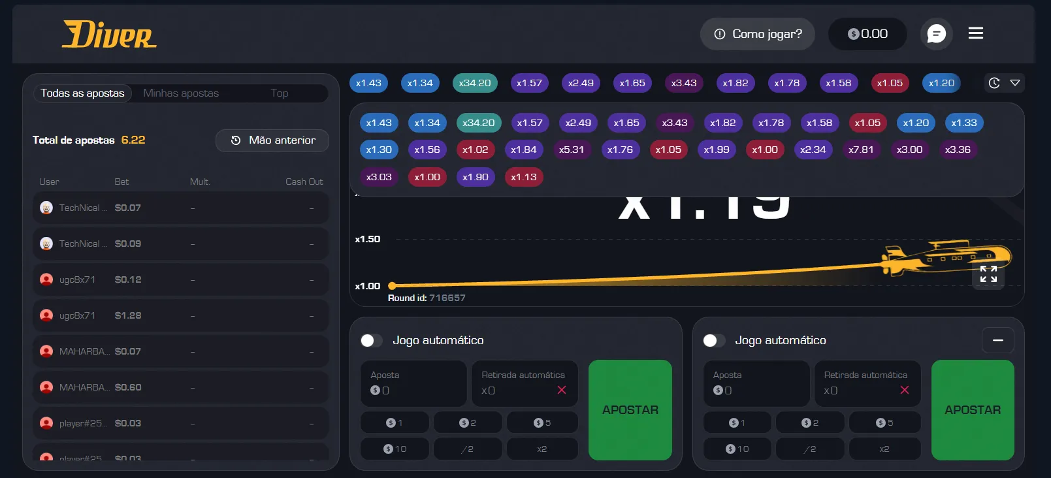The width and height of the screenshot is (1051, 478).
Task: Click the x34.20 badge in top strip
Action: (475, 83)
